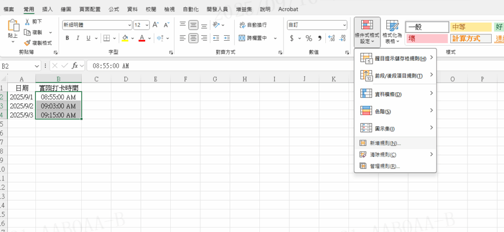
Task: Click the Format as Table (格式化為表格) icon
Action: 392,32
